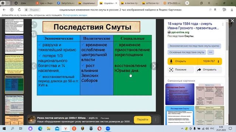Click the yellow Перейти ad button

pos(142,120)
